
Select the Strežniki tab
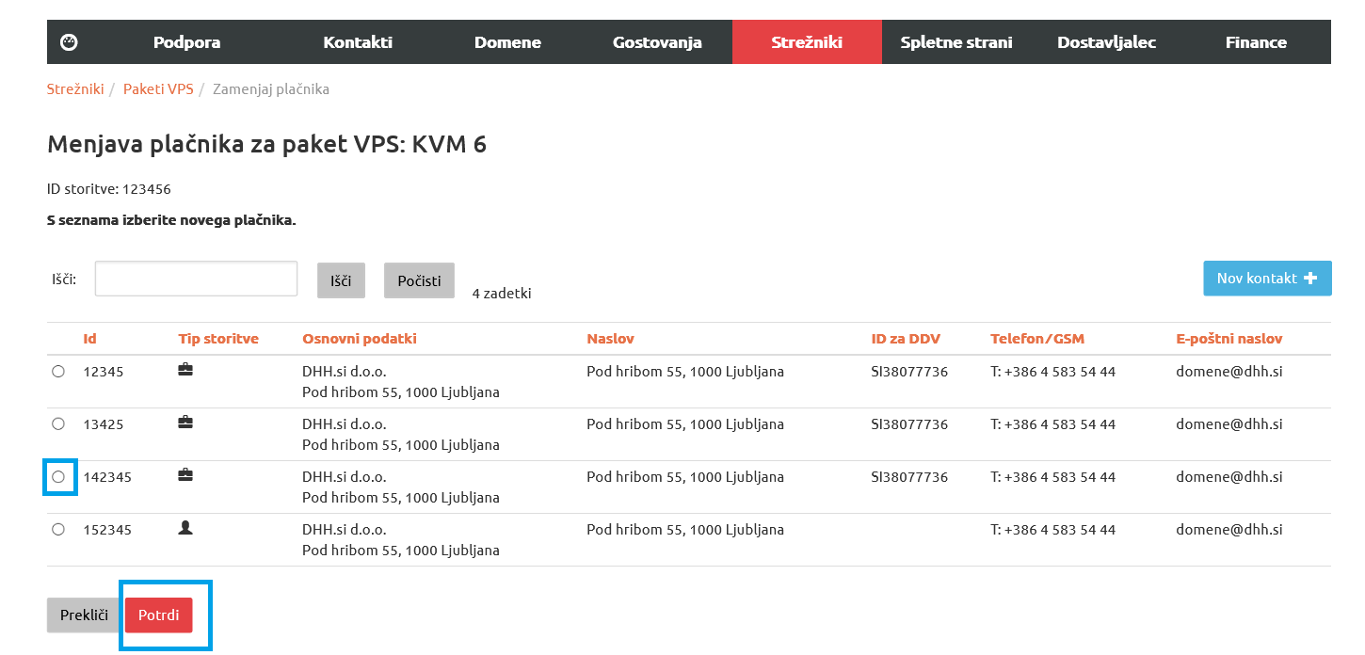point(807,42)
